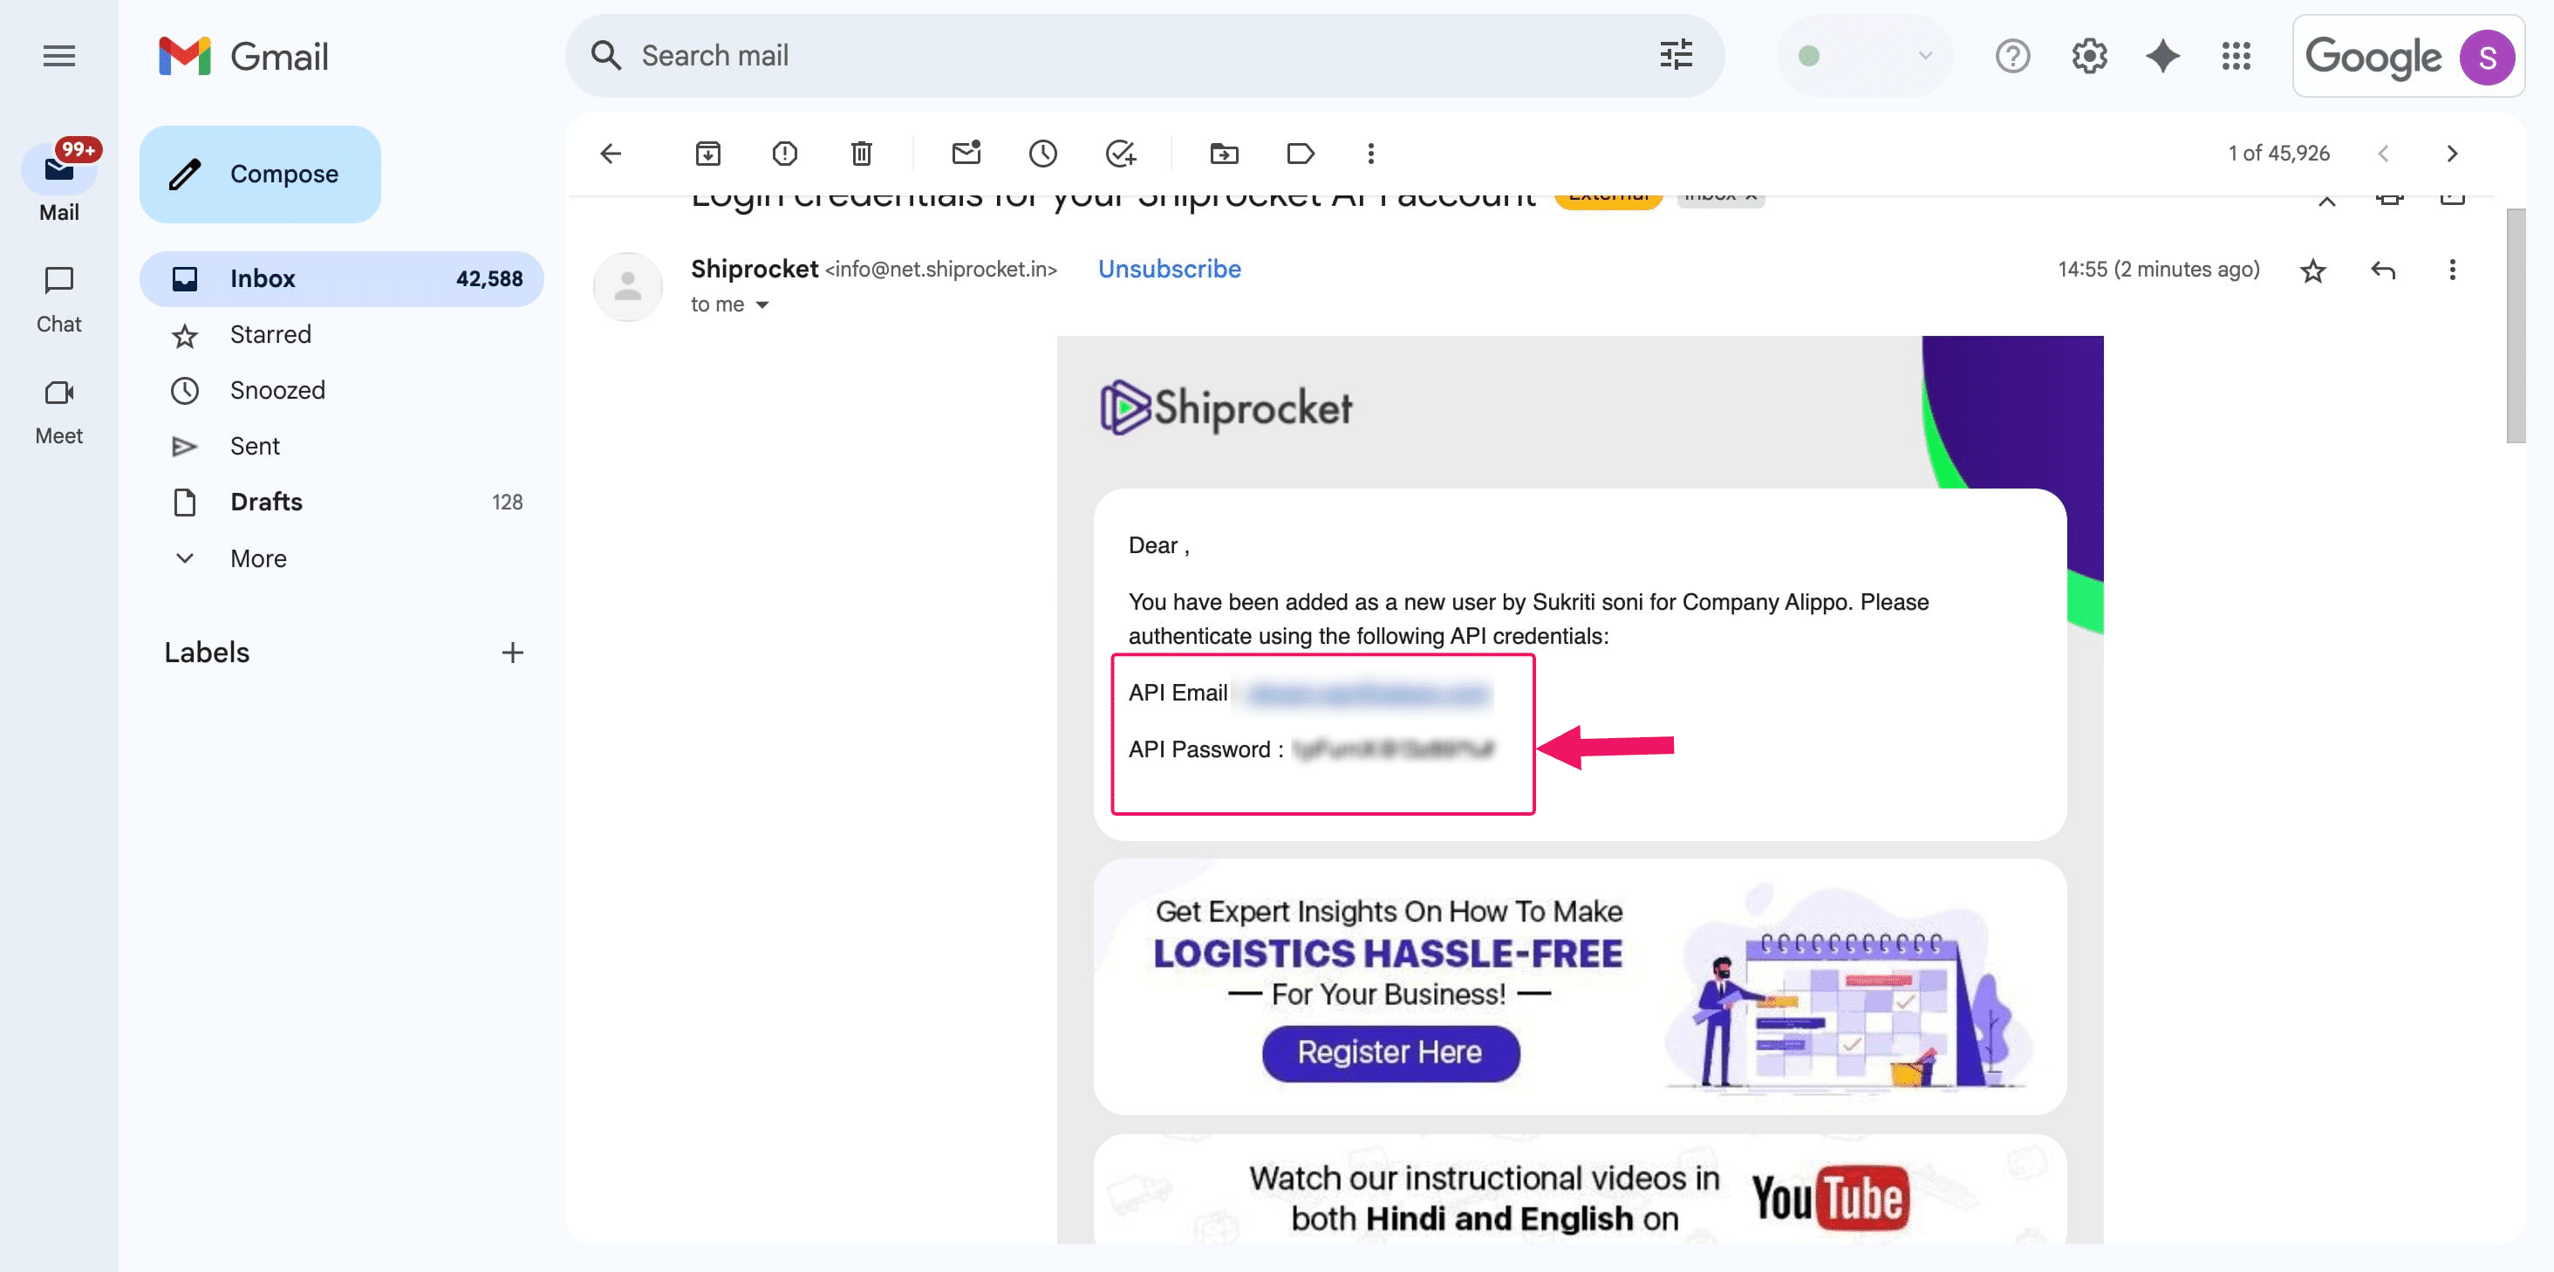This screenshot has height=1272, width=2554.
Task: Snooze the Shiprocket email
Action: 1043,154
